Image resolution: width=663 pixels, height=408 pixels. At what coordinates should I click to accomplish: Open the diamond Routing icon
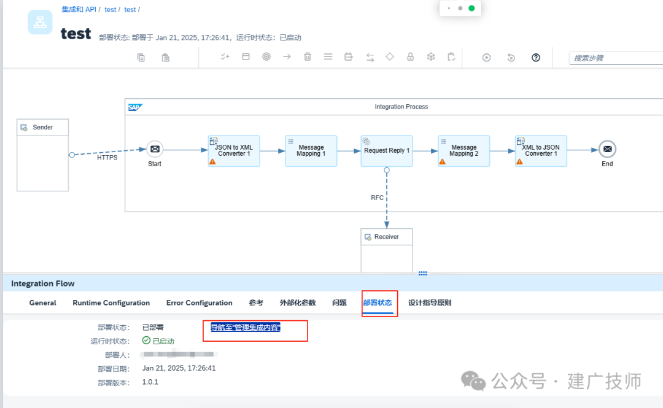coord(390,56)
